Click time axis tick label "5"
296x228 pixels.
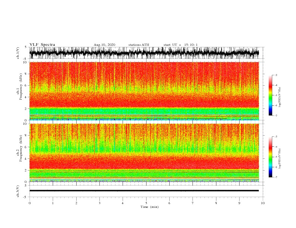pos(146,203)
